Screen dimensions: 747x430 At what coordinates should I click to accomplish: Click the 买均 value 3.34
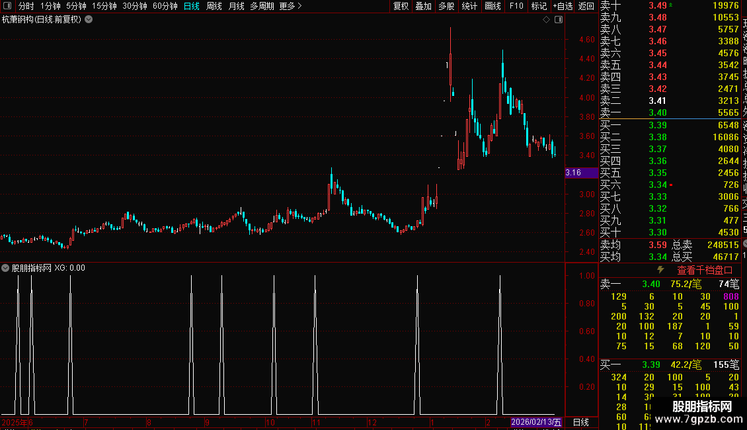pyautogui.click(x=658, y=257)
